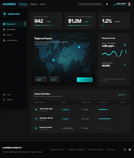The height and width of the screenshot is (158, 134).
Task: Open the Privacy Policy link
Action: (58, 150)
